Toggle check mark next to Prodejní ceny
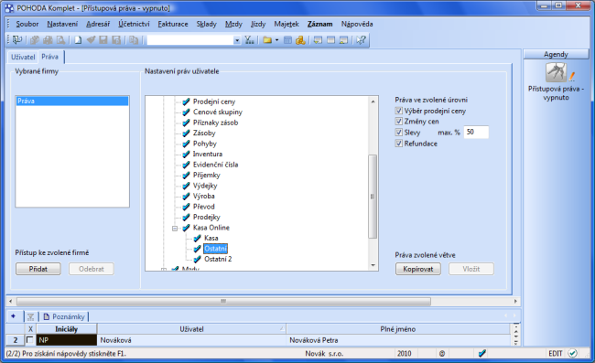Image resolution: width=595 pixels, height=363 pixels. click(x=186, y=101)
